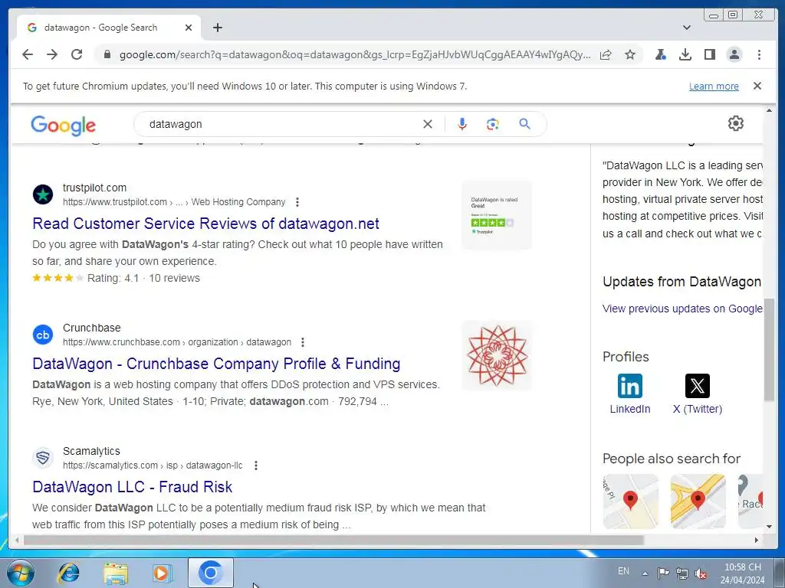Open Windows Explorer from taskbar
Viewport: 785px width, 588px height.
coord(116,573)
